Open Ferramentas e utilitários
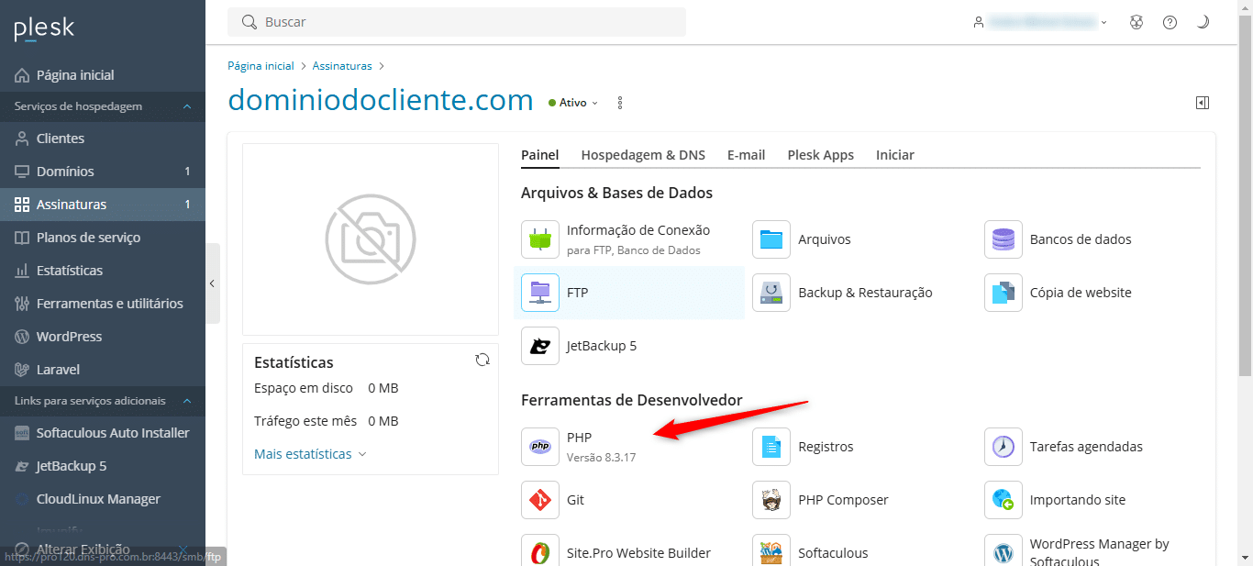Image resolution: width=1253 pixels, height=566 pixels. [x=103, y=304]
